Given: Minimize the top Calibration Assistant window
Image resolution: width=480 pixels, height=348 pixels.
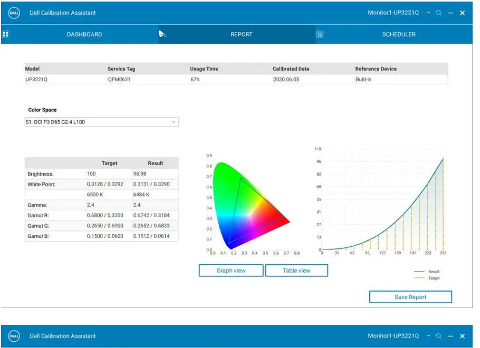Looking at the screenshot, I should point(450,13).
